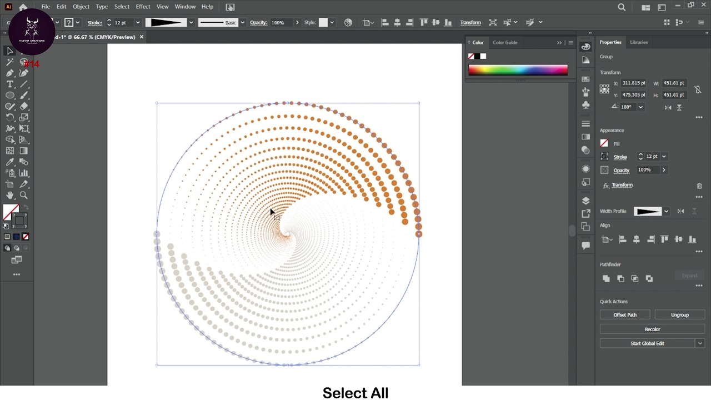Select the Gradient tool

(24, 151)
